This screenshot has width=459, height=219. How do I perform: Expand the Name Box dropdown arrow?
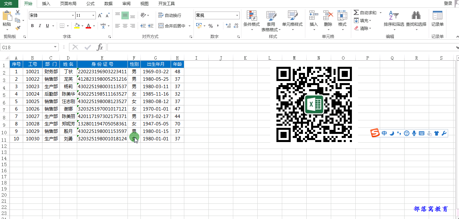click(x=55, y=47)
